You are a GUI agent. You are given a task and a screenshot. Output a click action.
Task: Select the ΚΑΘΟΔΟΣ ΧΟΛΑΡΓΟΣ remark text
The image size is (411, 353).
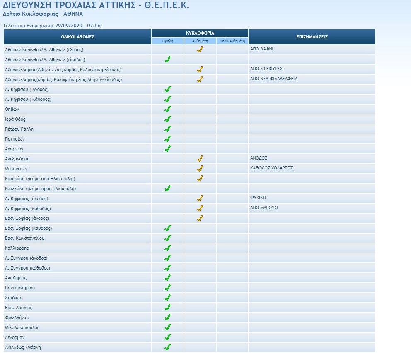point(272,168)
